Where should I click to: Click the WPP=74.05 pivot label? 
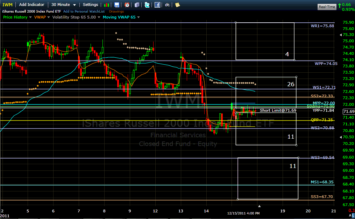(326, 64)
